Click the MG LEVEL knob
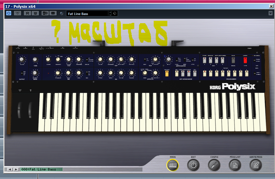 tap(79, 73)
